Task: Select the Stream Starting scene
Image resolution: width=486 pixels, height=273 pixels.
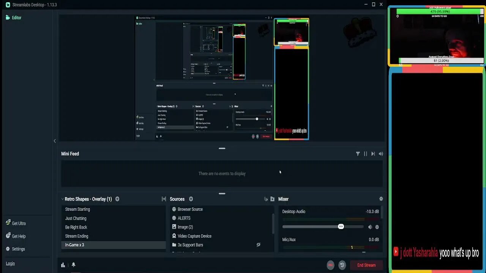Action: [114, 209]
